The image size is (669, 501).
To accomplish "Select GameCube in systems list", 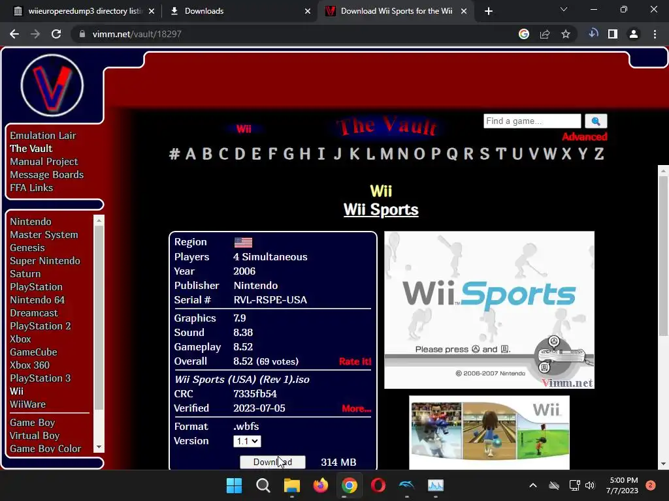I will click(x=34, y=352).
